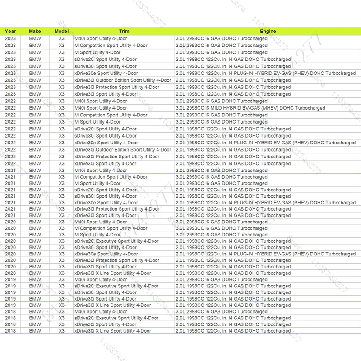The height and width of the screenshot is (361, 361).
Task: Click the PHEV engine cell in the 2020 row
Action: [x=268, y=254]
